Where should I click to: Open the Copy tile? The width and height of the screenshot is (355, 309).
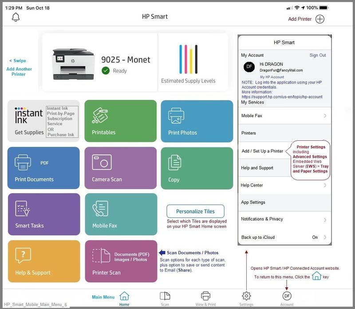pos(197,168)
